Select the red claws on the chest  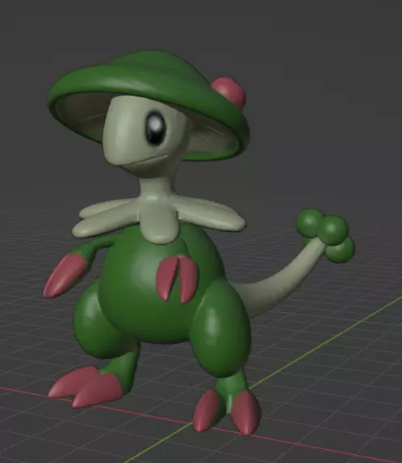[177, 278]
